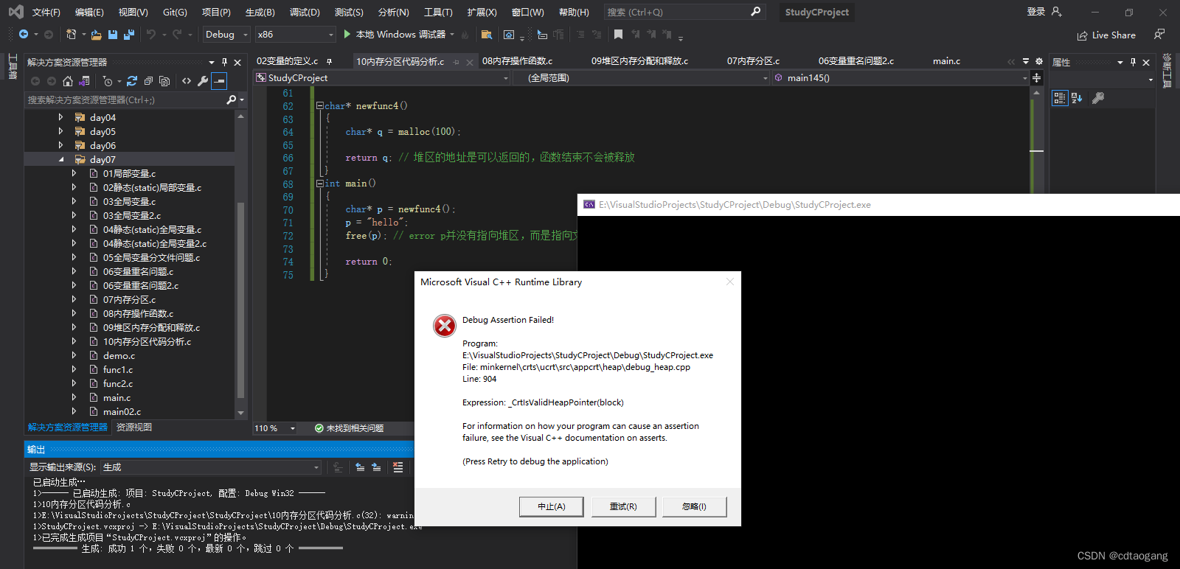The width and height of the screenshot is (1180, 569).
Task: Start the local Windows debugger
Action: [395, 35]
